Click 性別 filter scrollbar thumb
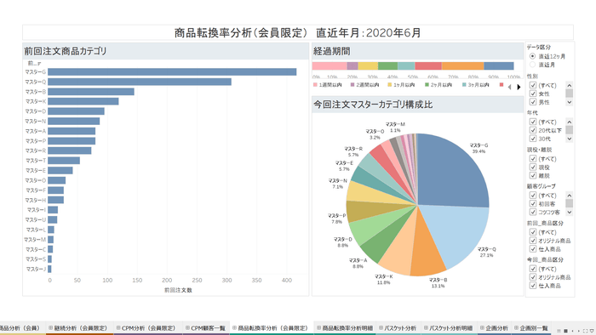The image size is (596, 335). 569,94
